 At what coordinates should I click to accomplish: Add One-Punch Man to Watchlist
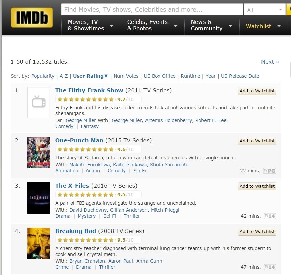pos(257,141)
